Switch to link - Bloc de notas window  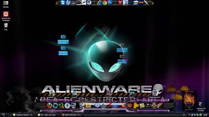47,115
